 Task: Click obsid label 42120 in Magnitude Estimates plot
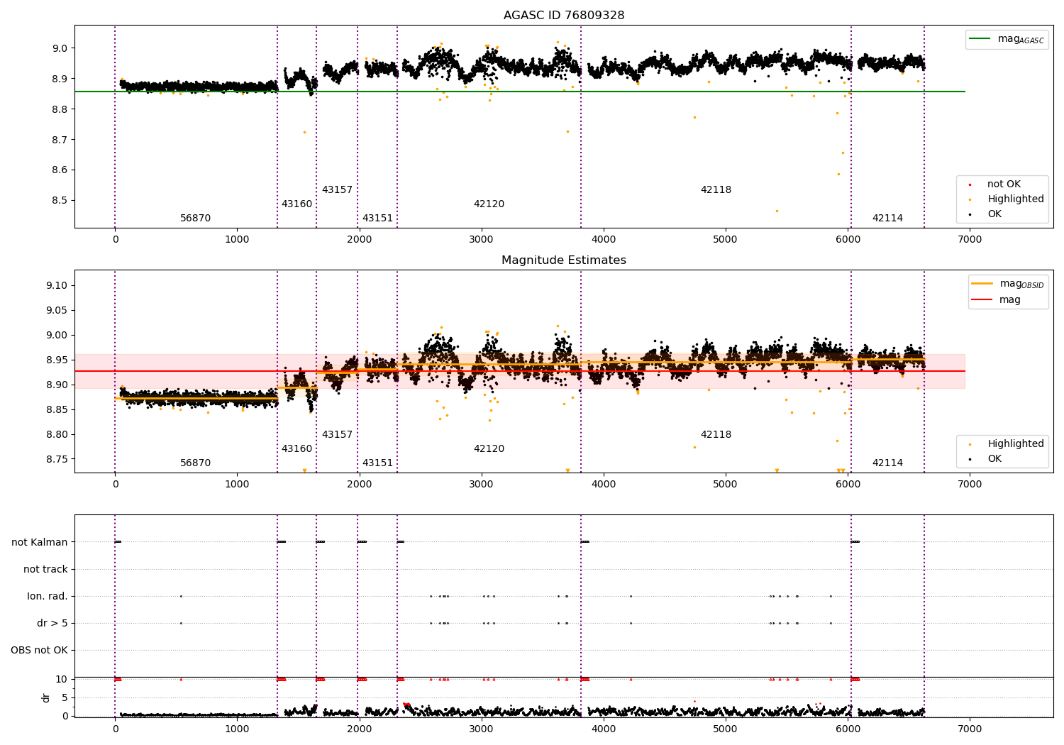489,449
